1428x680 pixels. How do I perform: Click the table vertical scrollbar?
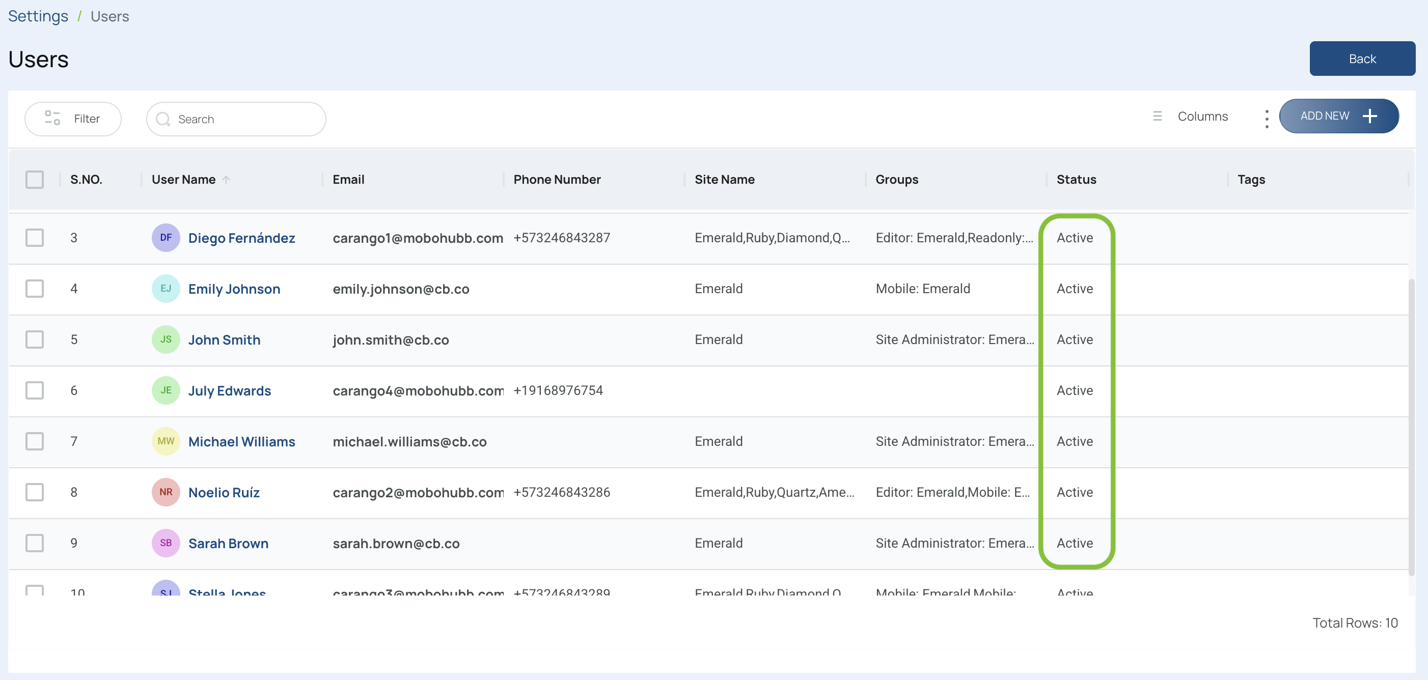[1411, 427]
